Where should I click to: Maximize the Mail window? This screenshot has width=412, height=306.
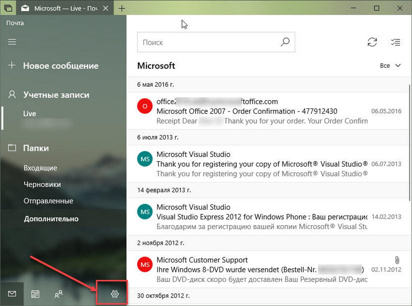coord(377,8)
